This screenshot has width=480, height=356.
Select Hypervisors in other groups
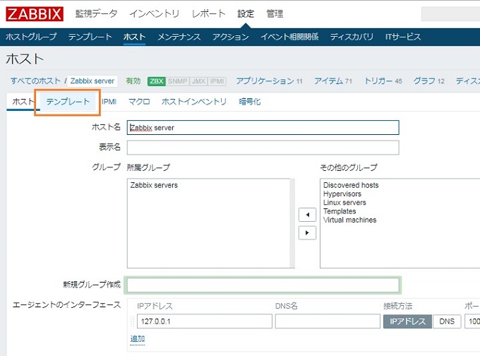click(x=342, y=194)
